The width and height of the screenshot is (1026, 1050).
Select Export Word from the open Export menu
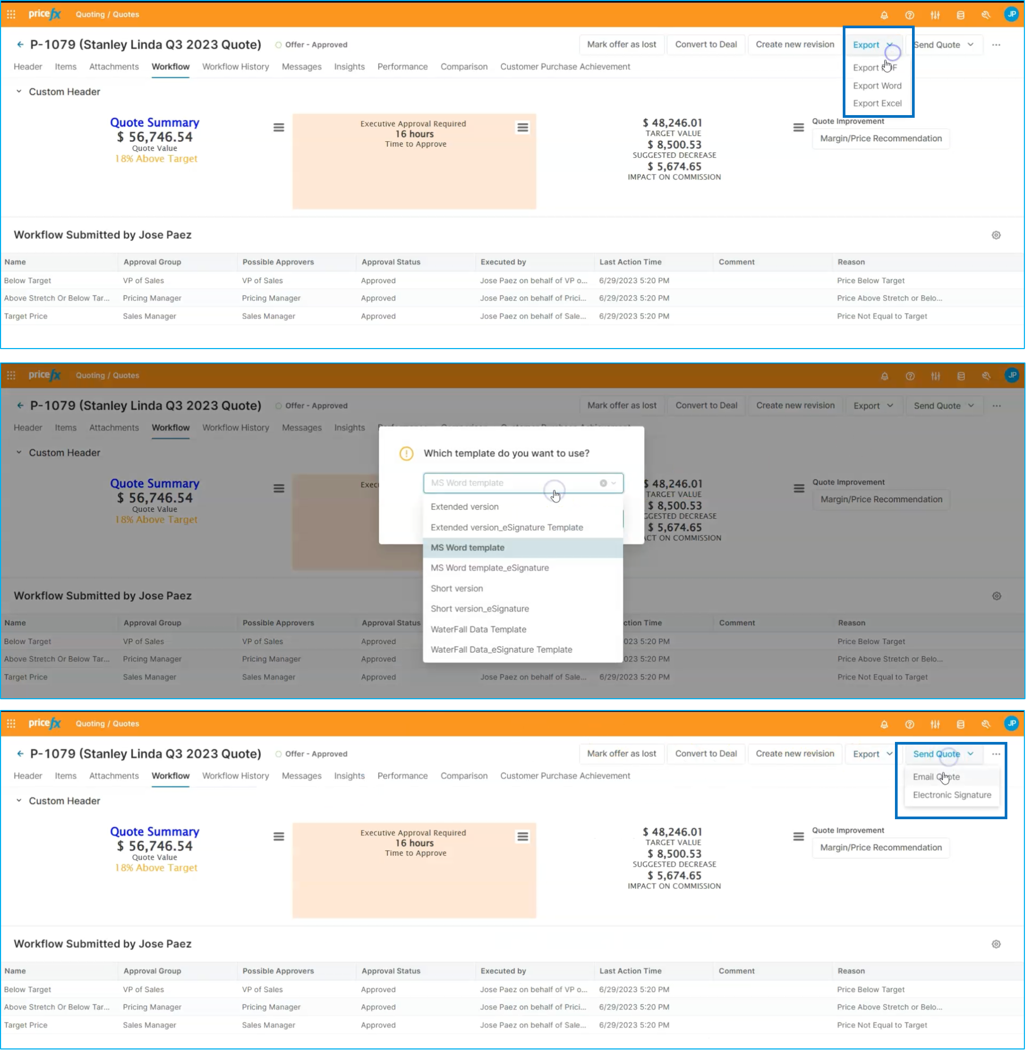pos(877,86)
